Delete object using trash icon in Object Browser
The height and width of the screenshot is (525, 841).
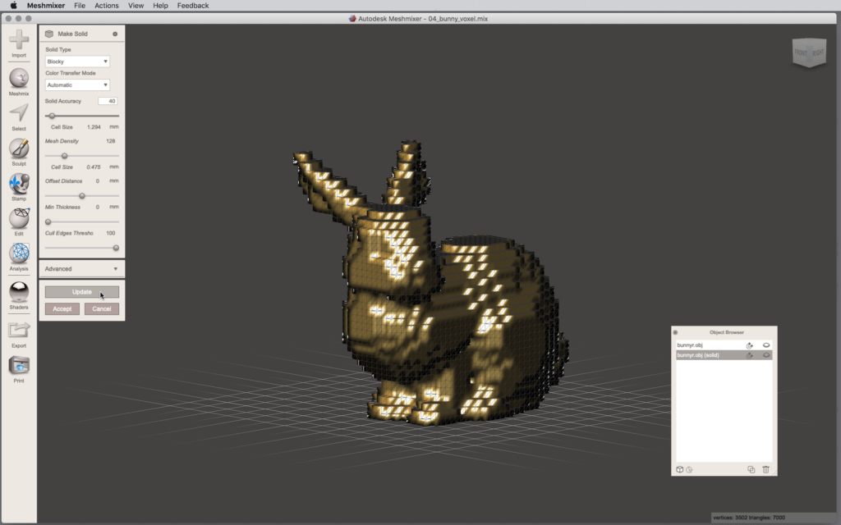pos(765,469)
